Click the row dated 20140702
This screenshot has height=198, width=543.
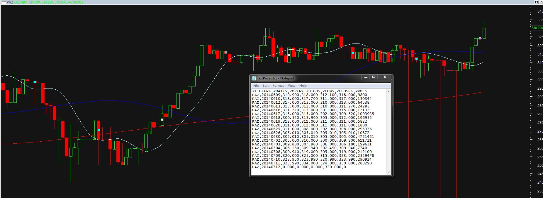point(312,140)
